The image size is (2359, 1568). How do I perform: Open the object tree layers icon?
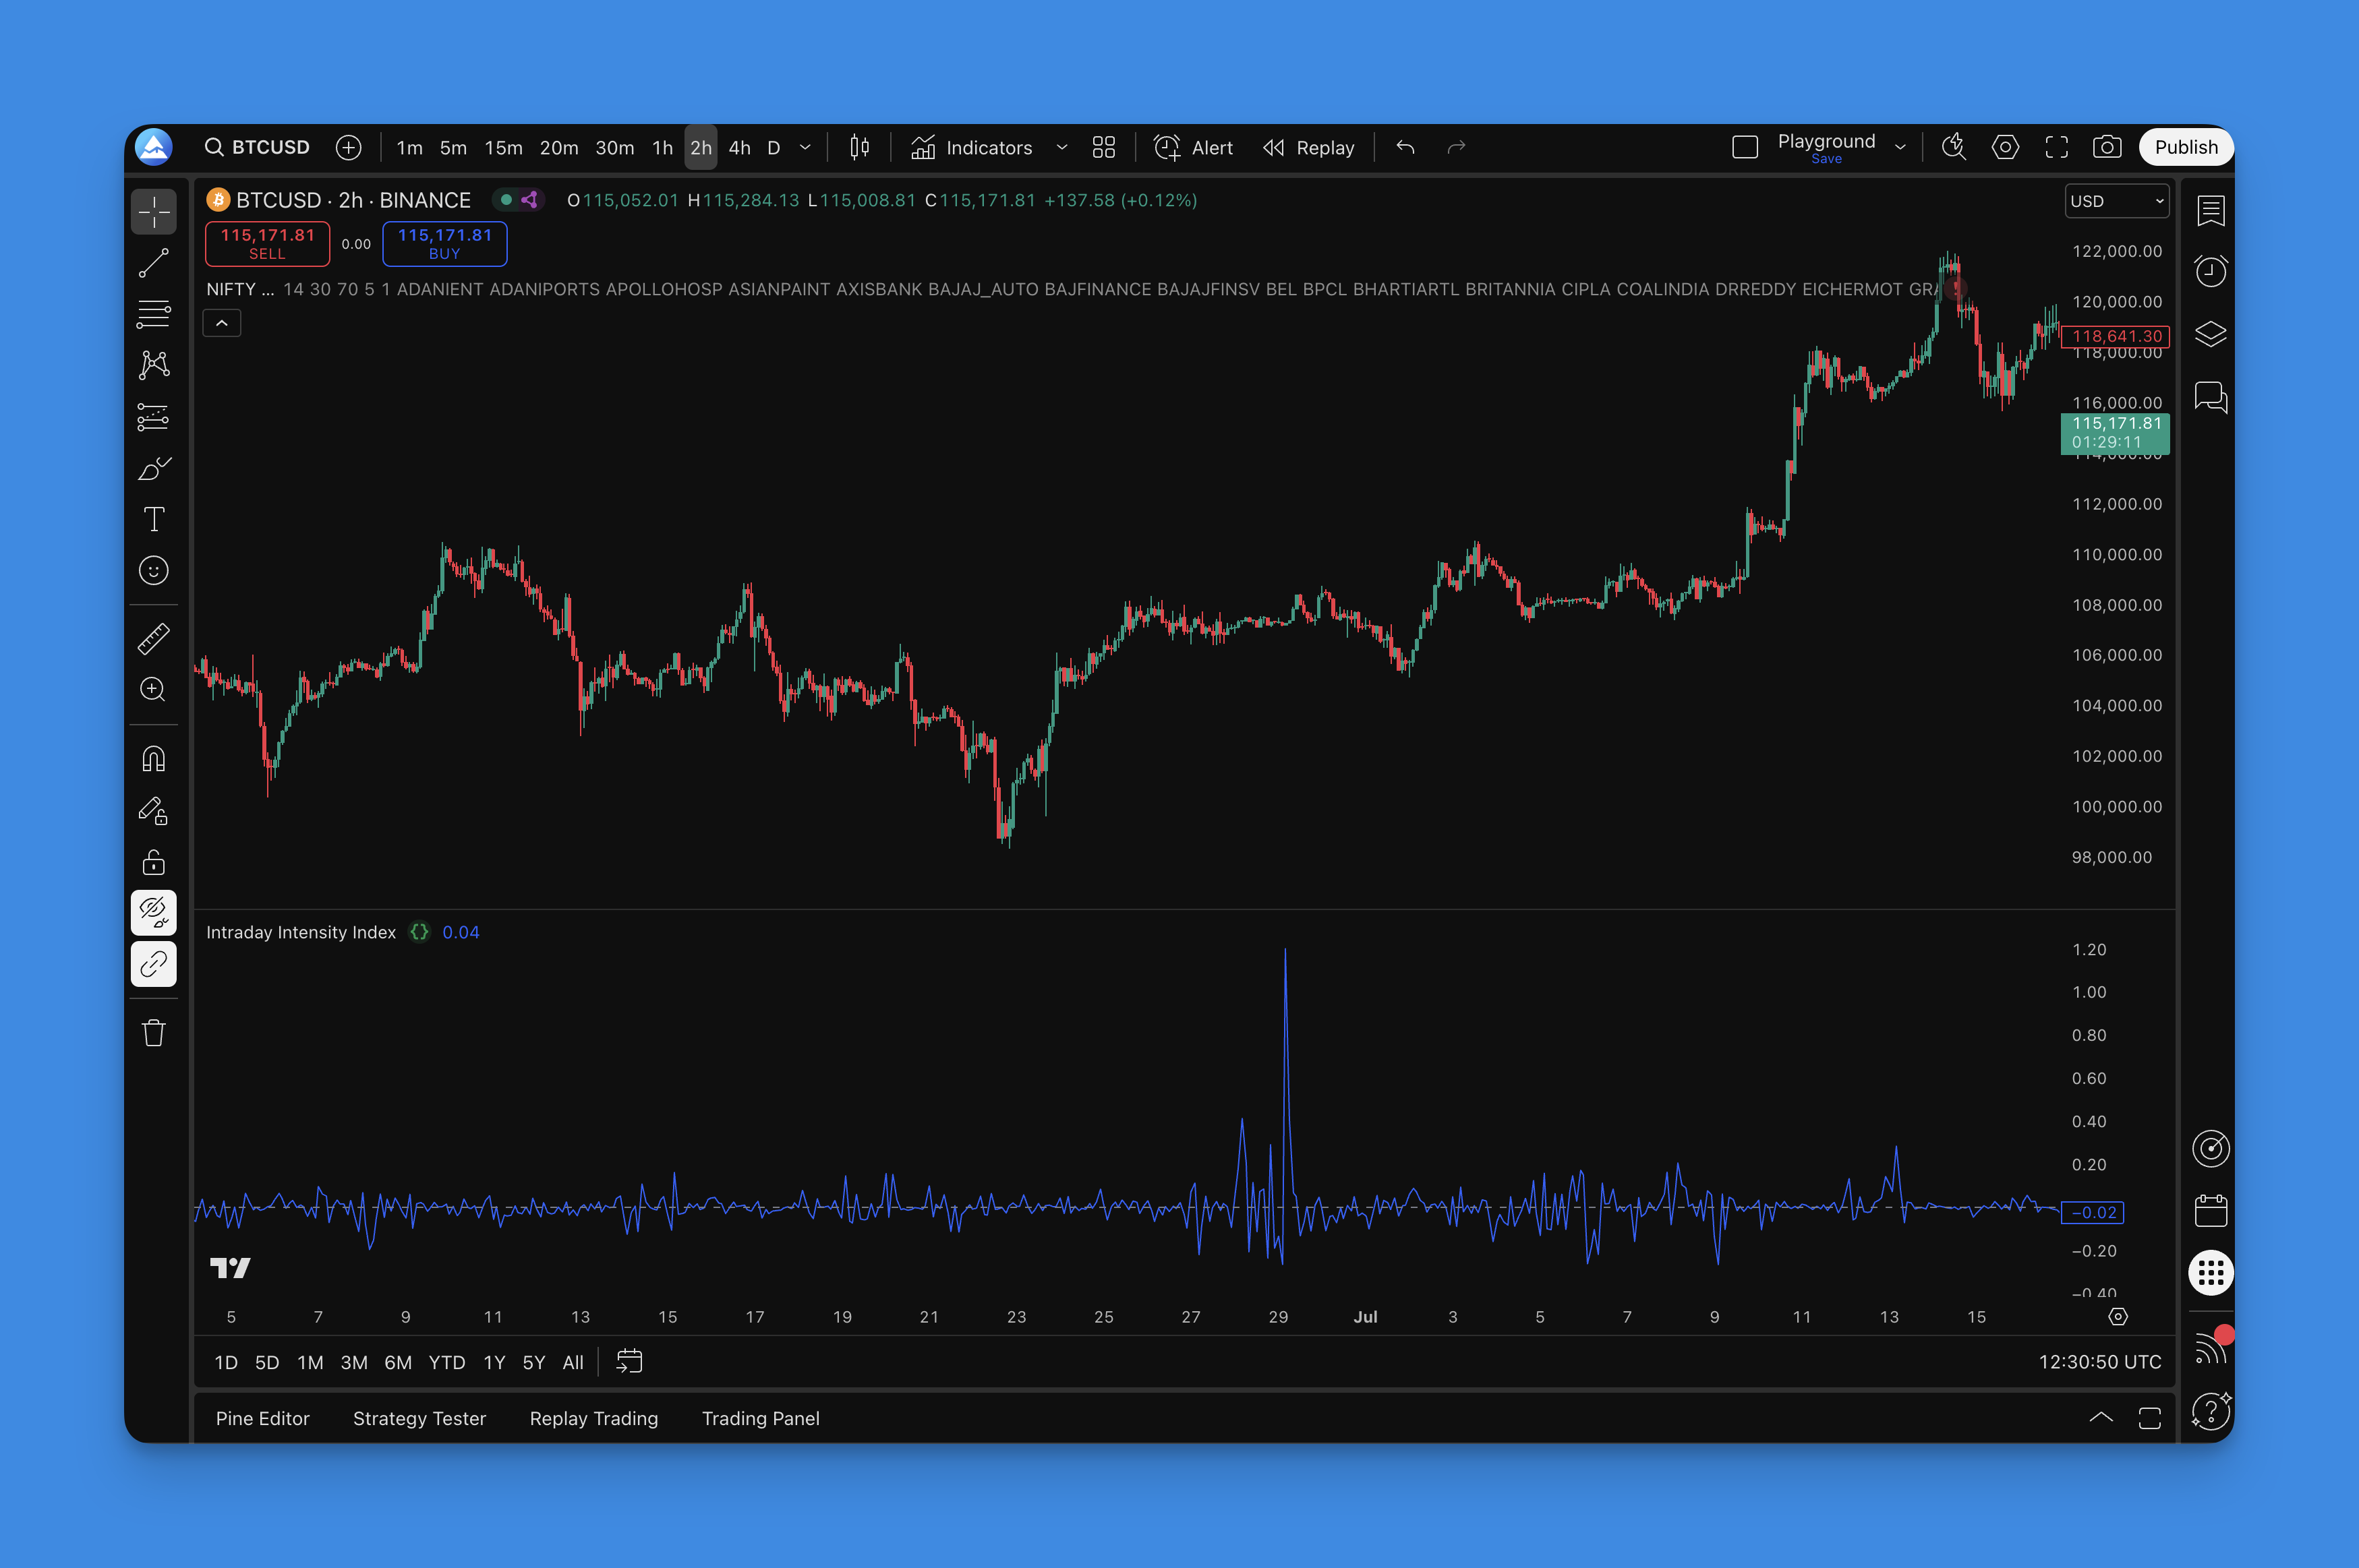click(x=2210, y=334)
